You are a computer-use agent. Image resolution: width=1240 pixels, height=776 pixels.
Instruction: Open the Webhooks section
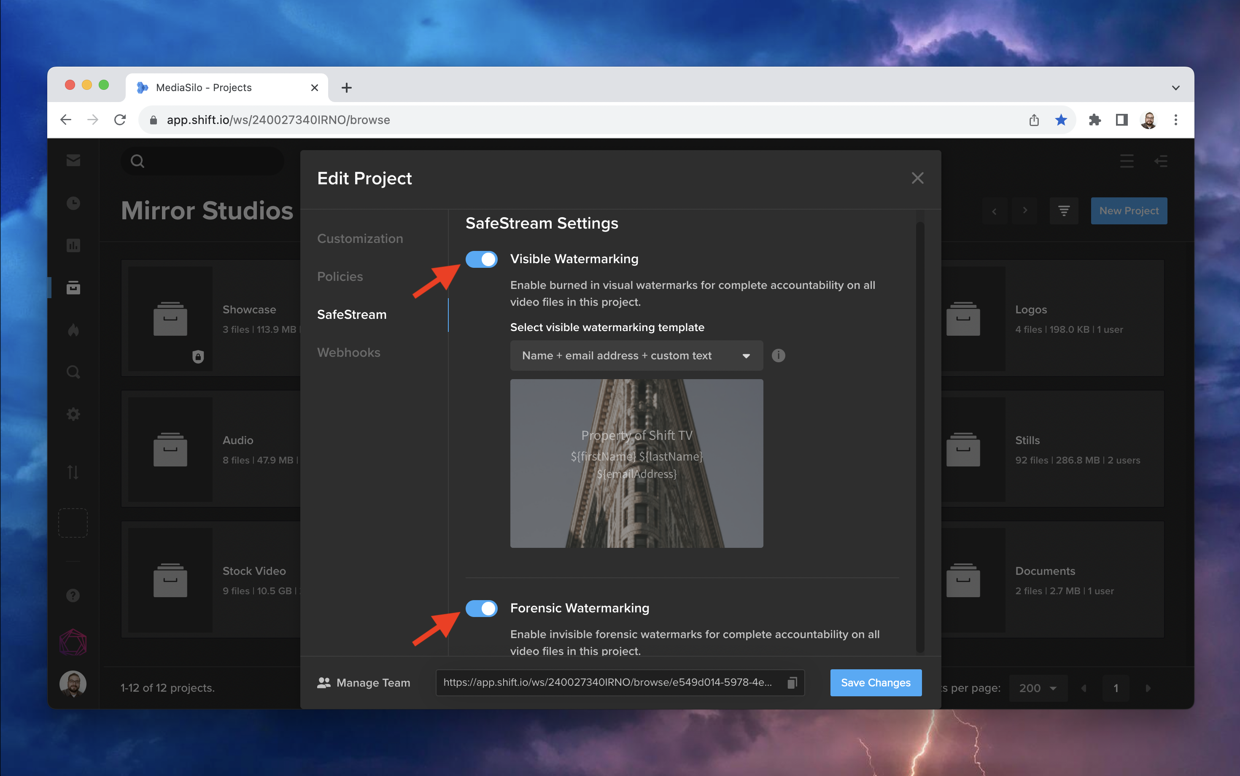pos(348,353)
